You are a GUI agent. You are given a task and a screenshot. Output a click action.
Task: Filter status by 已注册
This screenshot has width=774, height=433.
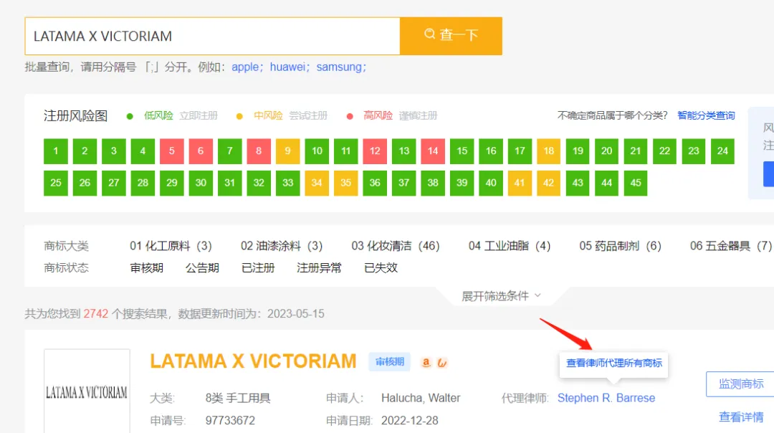point(258,268)
